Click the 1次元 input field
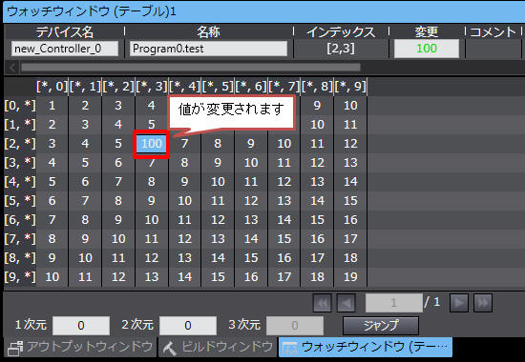Image resolution: width=525 pixels, height=362 pixels. (x=81, y=326)
